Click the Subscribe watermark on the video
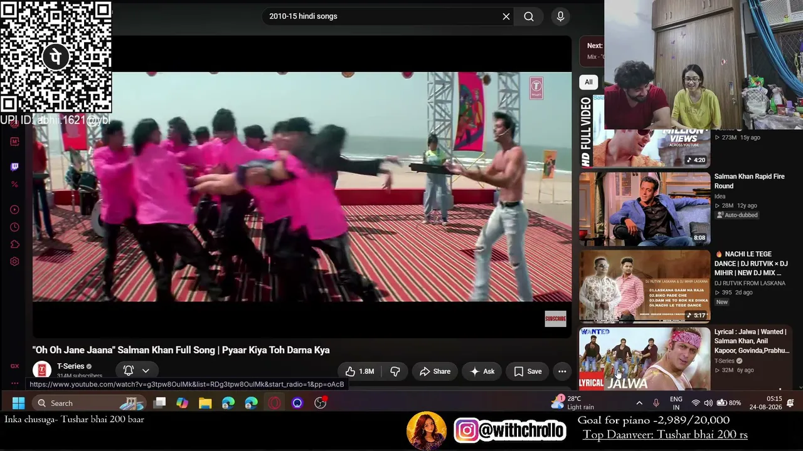803x451 pixels. click(x=555, y=319)
